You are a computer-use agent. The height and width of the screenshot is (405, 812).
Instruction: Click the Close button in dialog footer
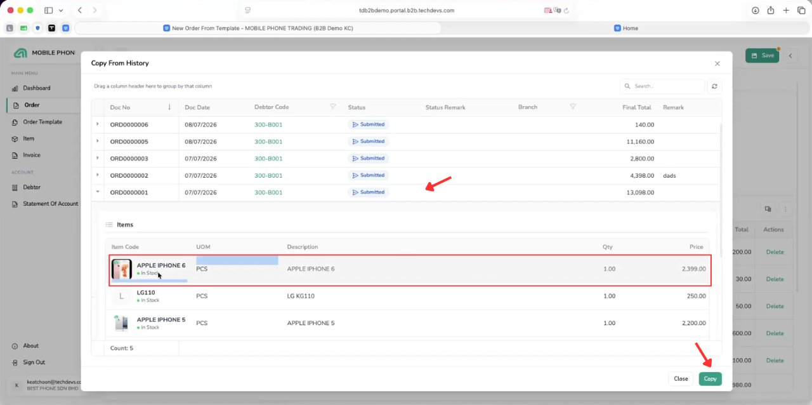[x=681, y=378]
